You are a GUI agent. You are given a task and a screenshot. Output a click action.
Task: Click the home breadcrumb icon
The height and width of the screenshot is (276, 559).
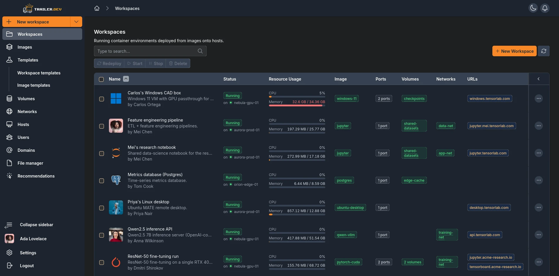click(97, 8)
